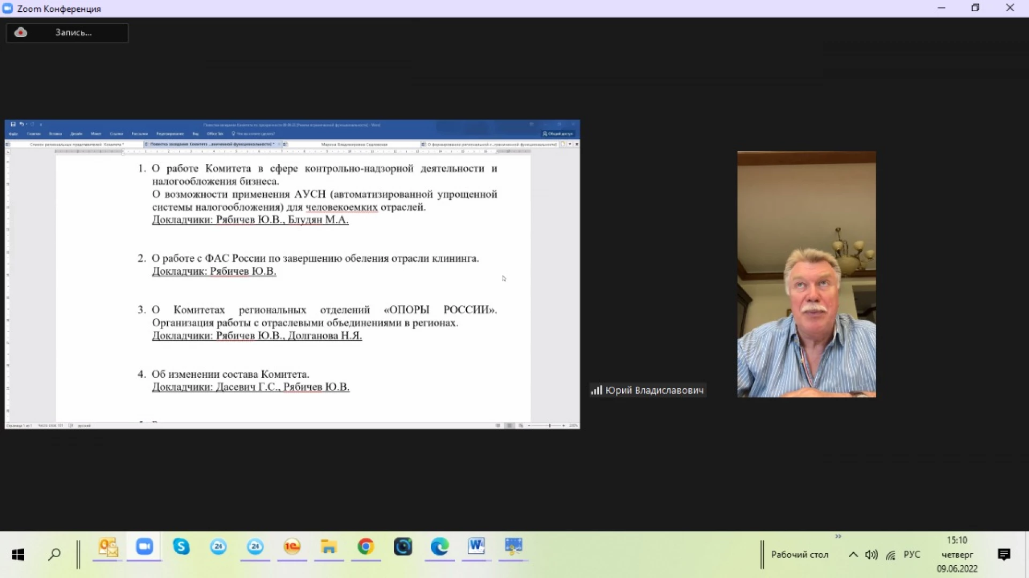Open Skype from the taskbar

(x=181, y=547)
